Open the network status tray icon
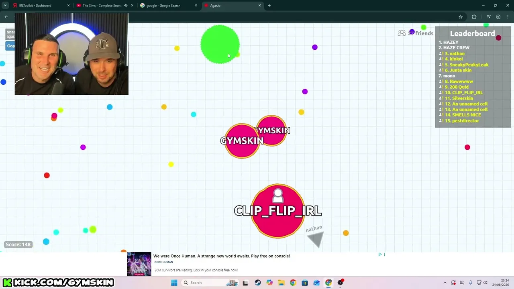This screenshot has width=514, height=289. click(x=479, y=283)
